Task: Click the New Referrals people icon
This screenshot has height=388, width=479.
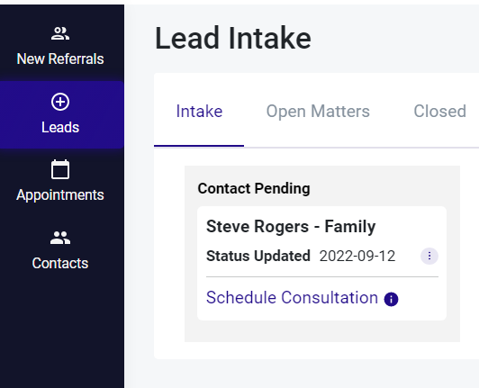Action: (x=60, y=33)
